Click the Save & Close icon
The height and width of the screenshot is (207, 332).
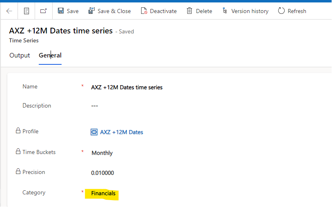tap(92, 11)
